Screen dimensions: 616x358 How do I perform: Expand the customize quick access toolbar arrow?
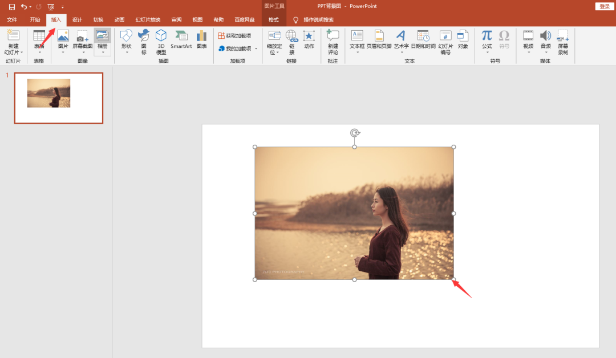pyautogui.click(x=63, y=7)
